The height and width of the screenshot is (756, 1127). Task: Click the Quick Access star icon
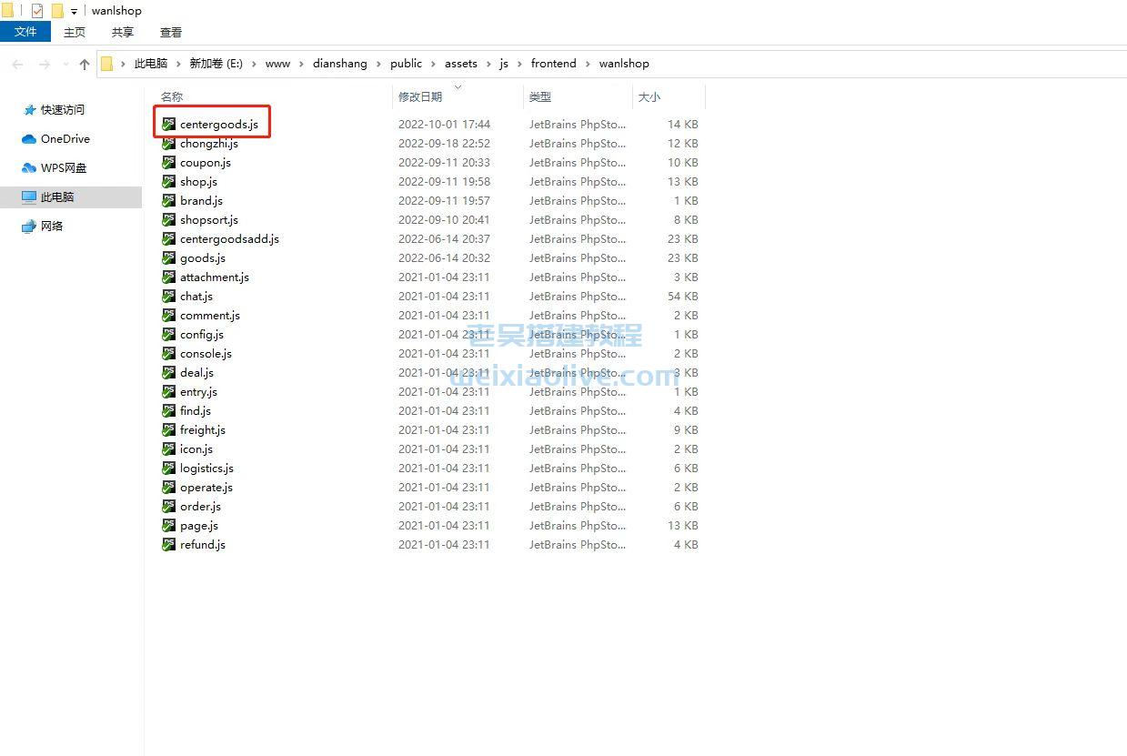(x=29, y=110)
